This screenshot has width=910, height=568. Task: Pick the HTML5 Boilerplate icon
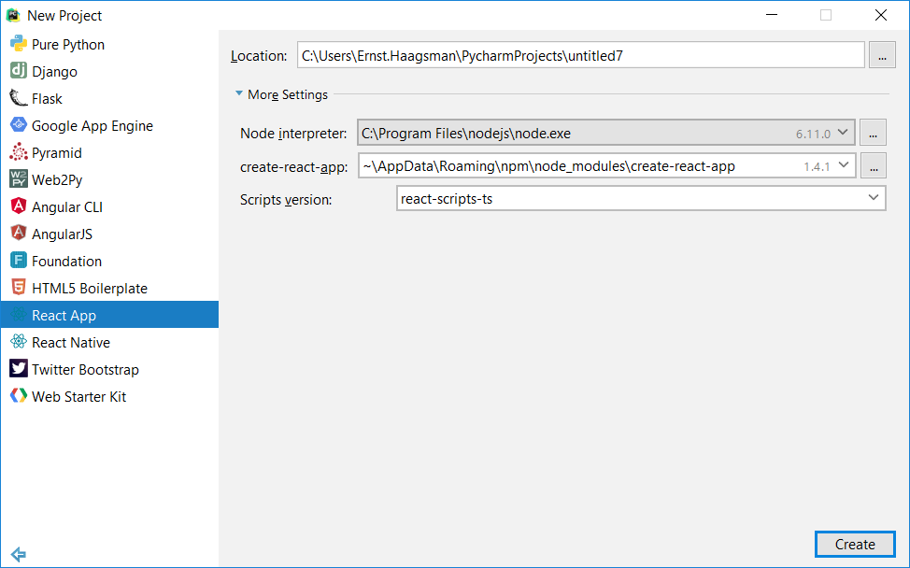click(19, 287)
